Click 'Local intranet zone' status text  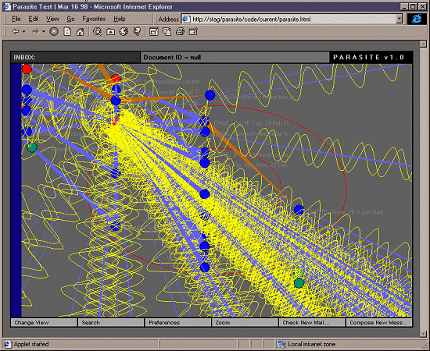point(311,344)
